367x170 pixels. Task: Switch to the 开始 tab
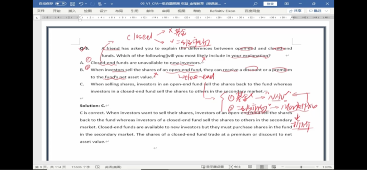(x=56, y=11)
